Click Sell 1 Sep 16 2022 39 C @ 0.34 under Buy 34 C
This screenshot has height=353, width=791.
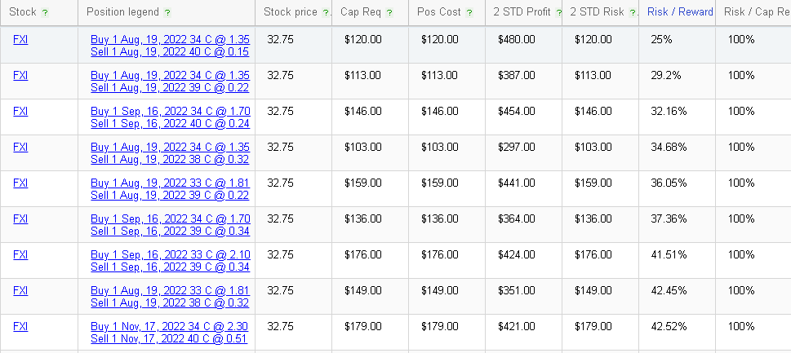[170, 232]
